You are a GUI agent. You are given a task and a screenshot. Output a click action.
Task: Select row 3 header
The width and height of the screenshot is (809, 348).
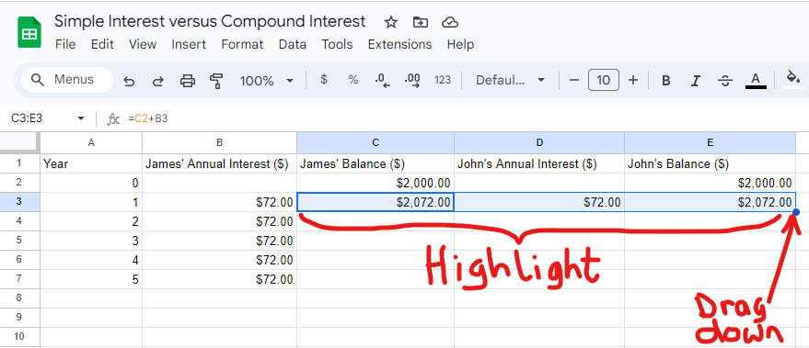pyautogui.click(x=19, y=202)
